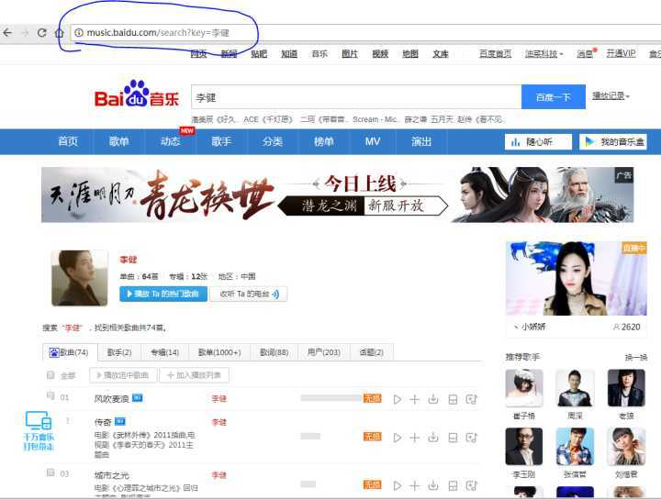Image resolution: width=661 pixels, height=500 pixels.
Task: Switch to the 歌词(88) results tab
Action: coord(274,352)
